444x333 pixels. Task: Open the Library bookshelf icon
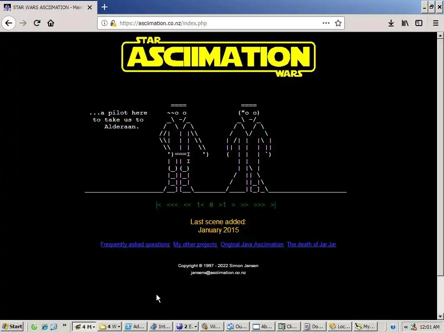405,23
